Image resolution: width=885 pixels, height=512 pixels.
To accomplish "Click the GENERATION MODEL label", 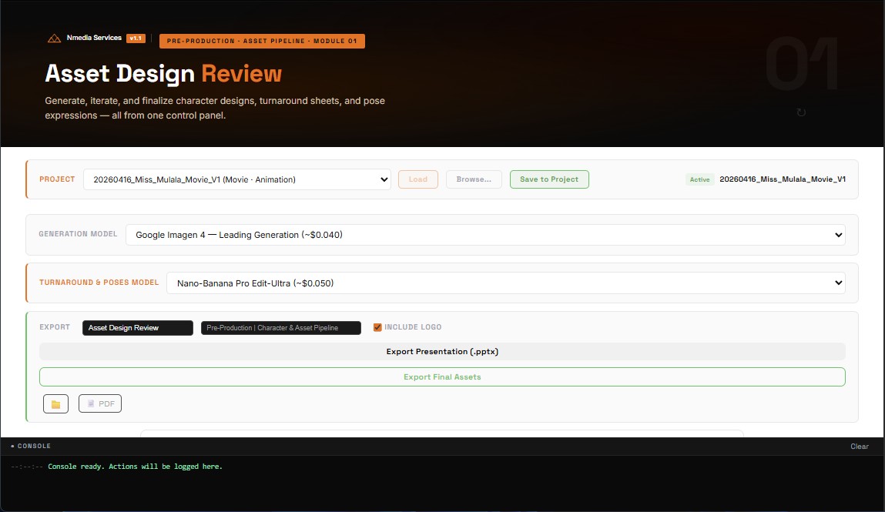I will pyautogui.click(x=78, y=234).
